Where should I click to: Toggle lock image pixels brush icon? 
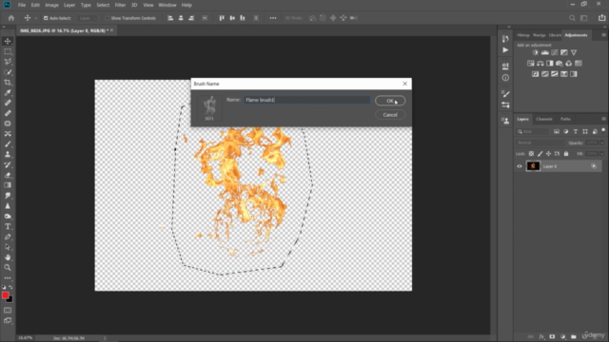[540, 154]
